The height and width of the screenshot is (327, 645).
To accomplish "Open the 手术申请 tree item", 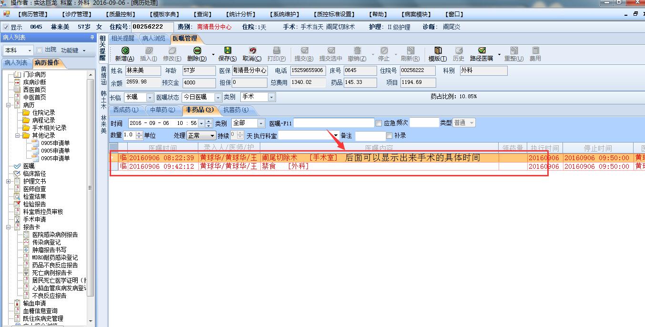I will pyautogui.click(x=35, y=219).
